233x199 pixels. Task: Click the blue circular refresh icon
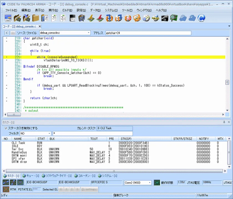(202, 18)
